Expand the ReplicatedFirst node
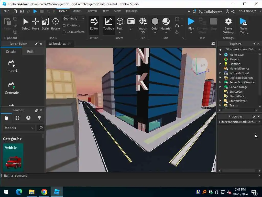Viewport: 262px width, 197px height. tap(220, 73)
